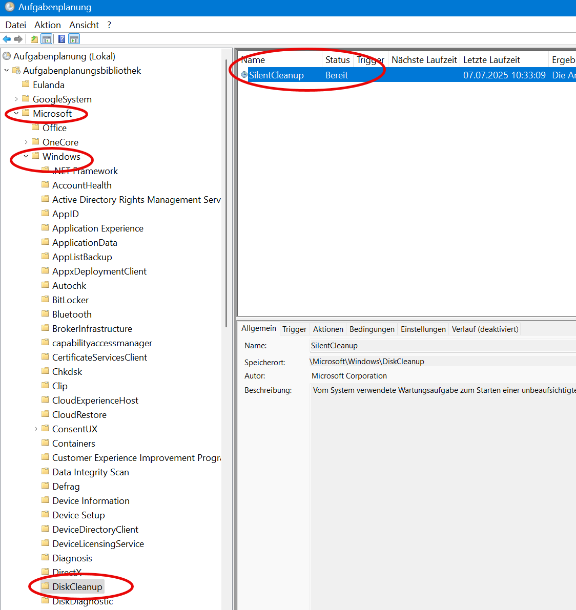The height and width of the screenshot is (610, 576).
Task: Open the Aktion menu
Action: pos(48,25)
